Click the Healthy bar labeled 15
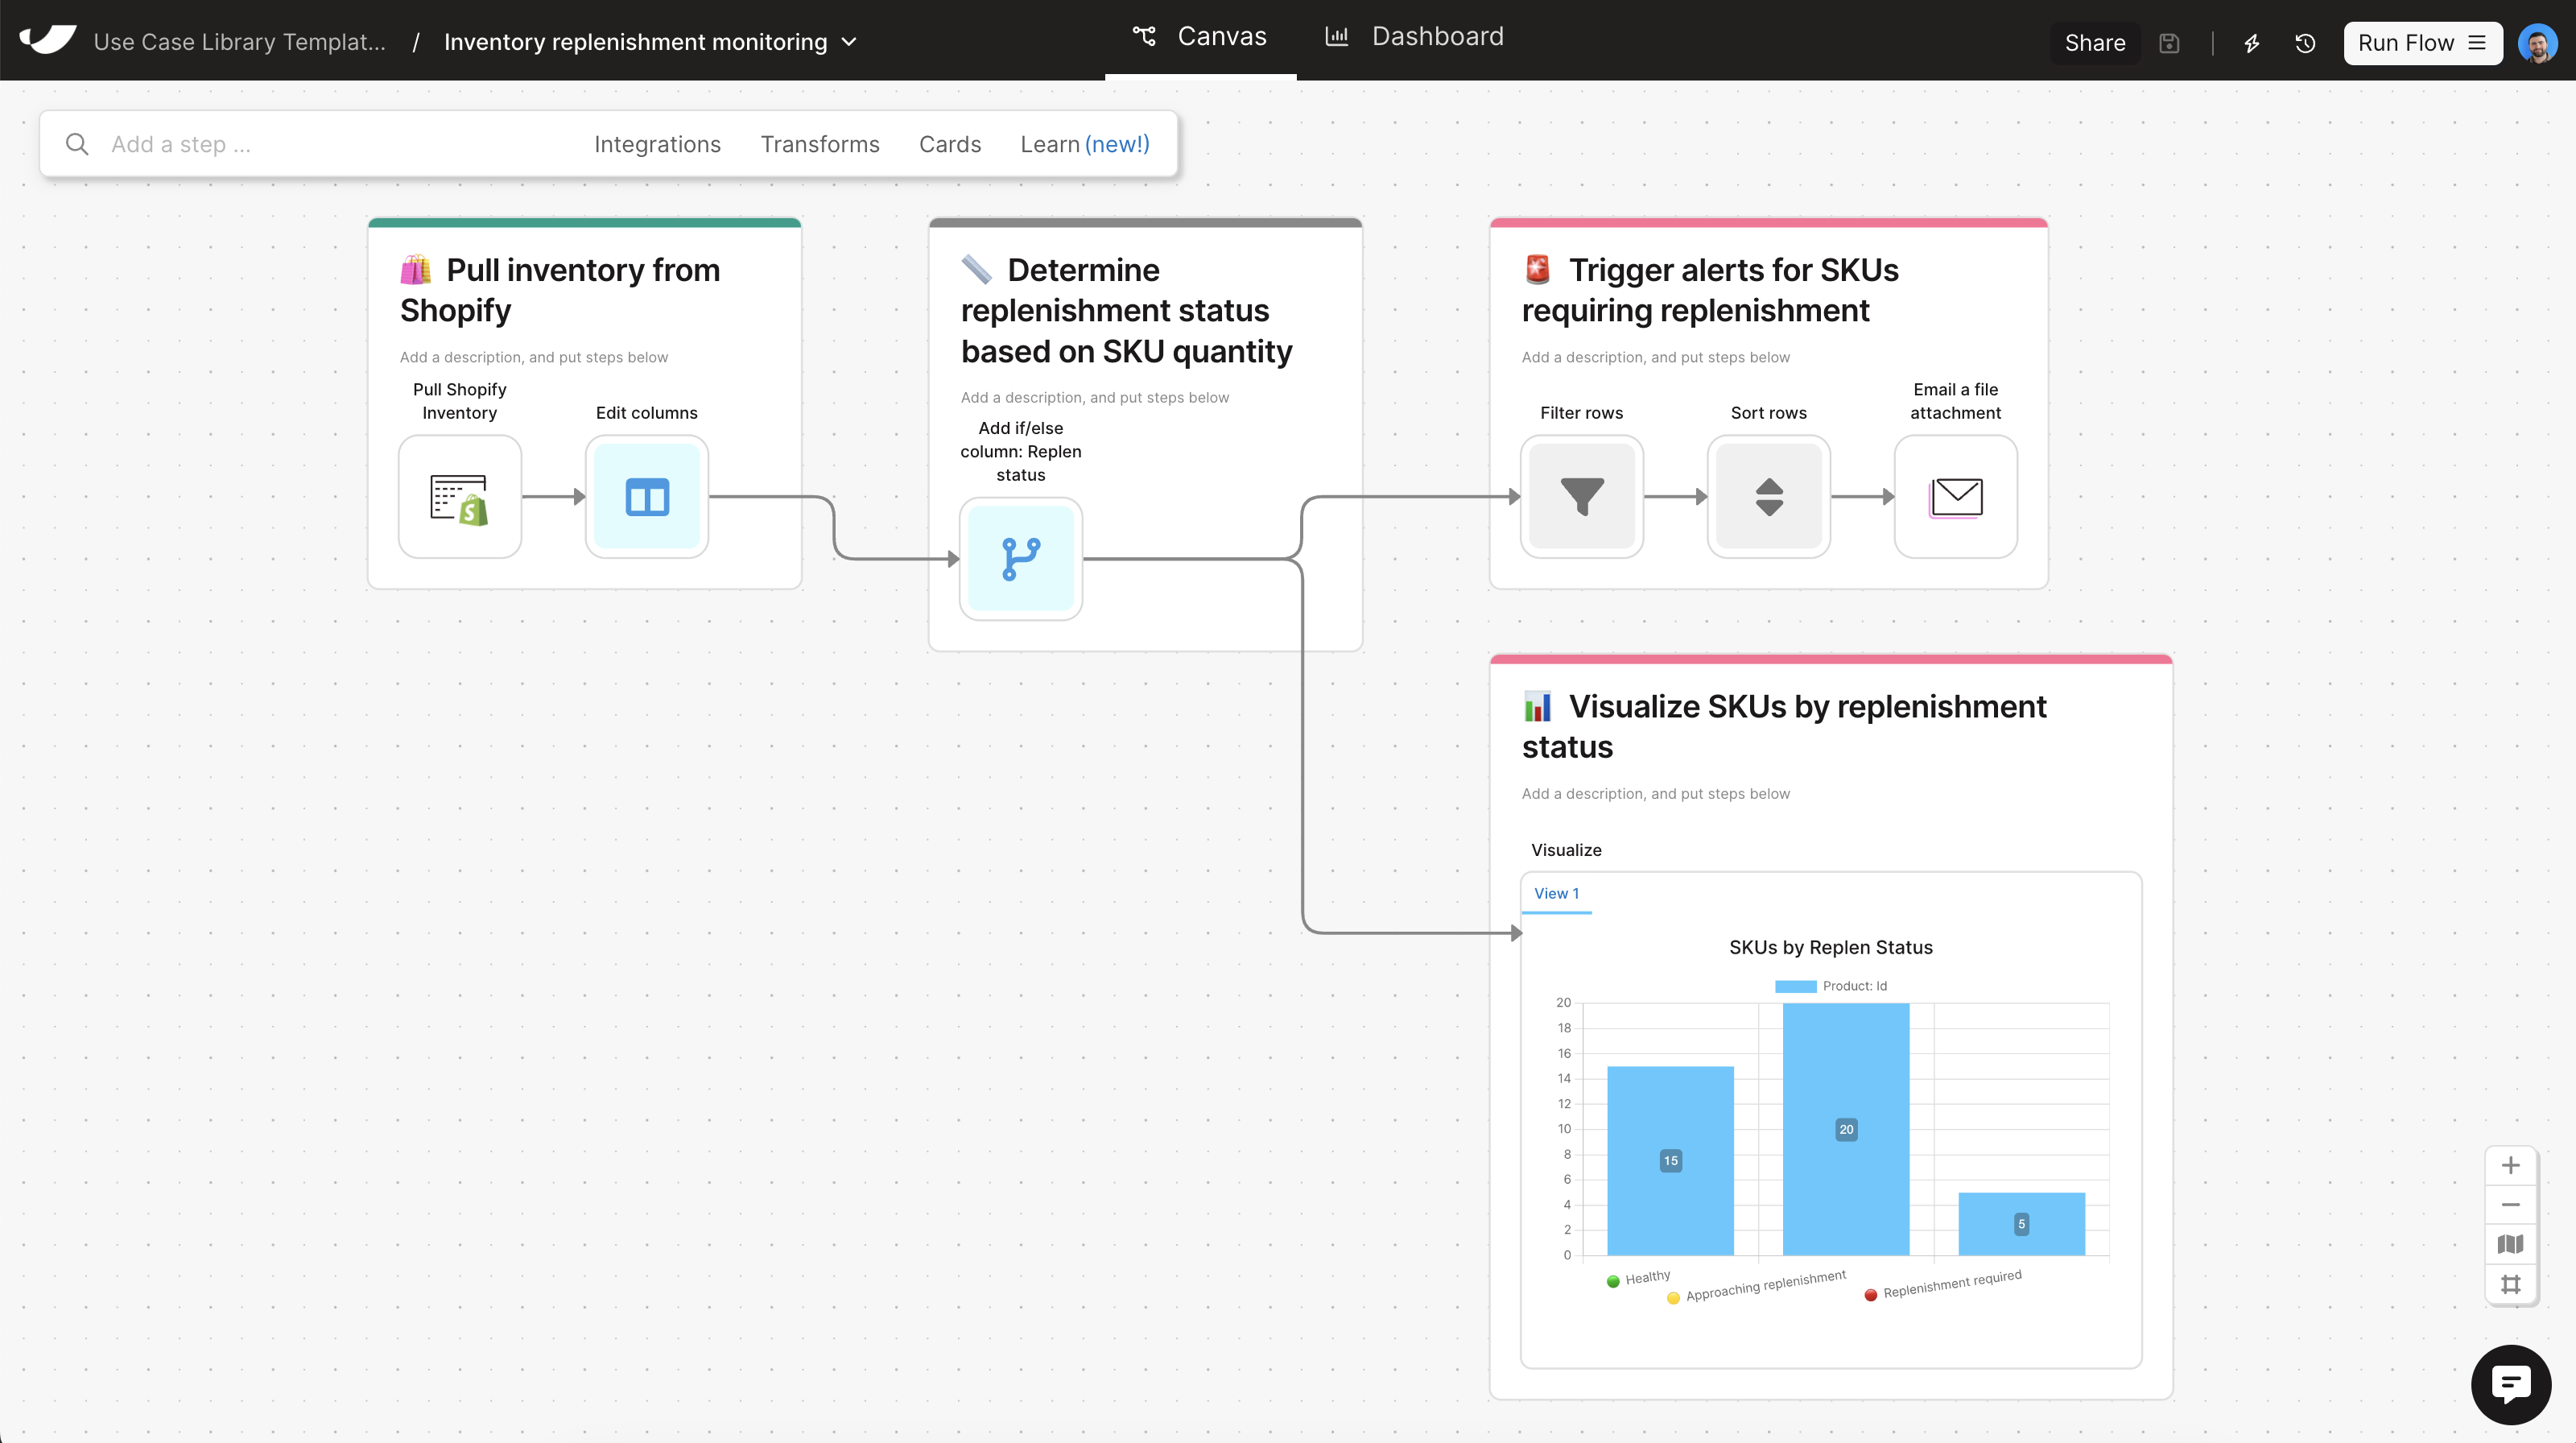This screenshot has height=1443, width=2576. pos(1670,1160)
